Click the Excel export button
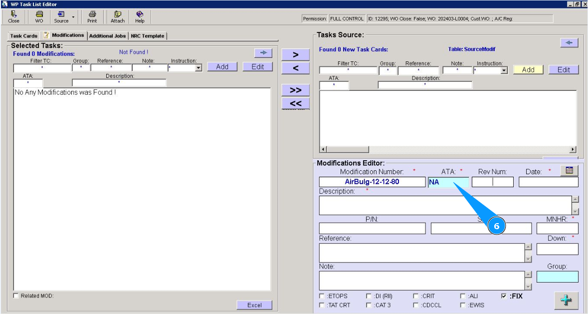 coord(254,305)
